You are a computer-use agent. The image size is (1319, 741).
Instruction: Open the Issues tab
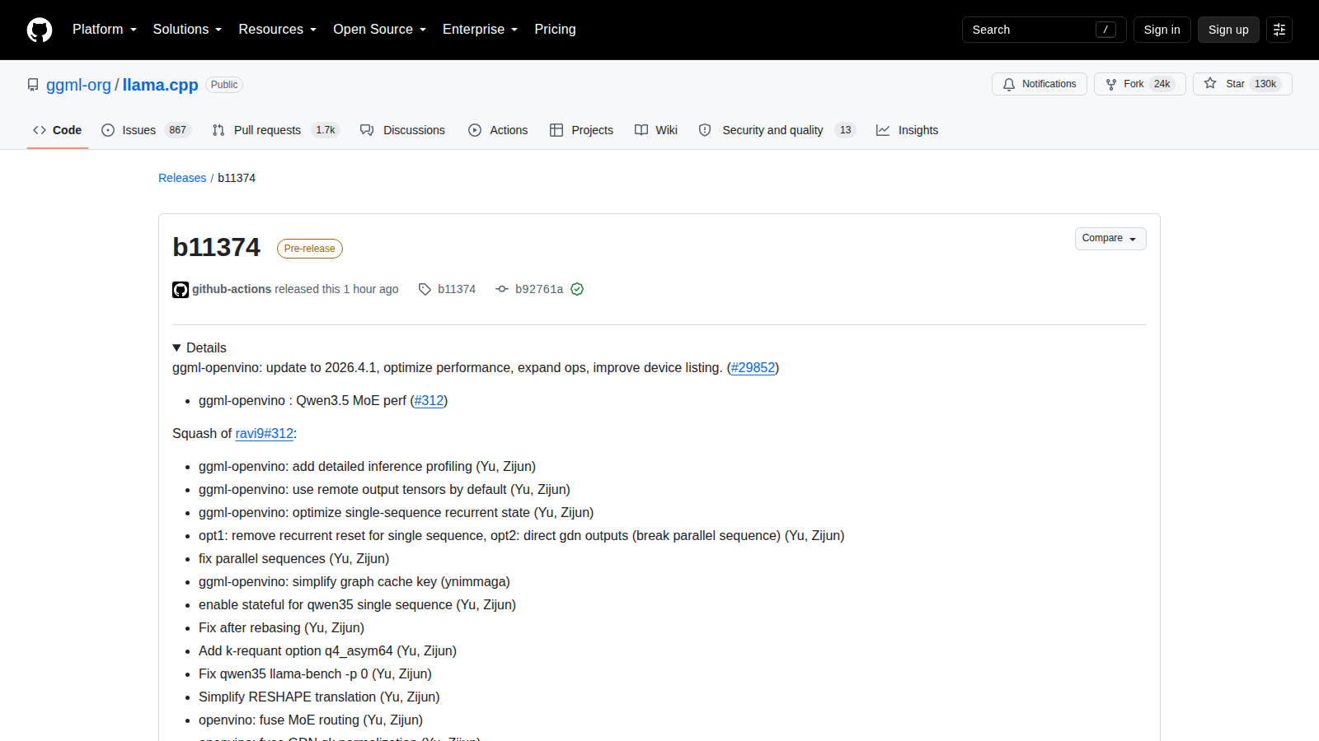146,130
